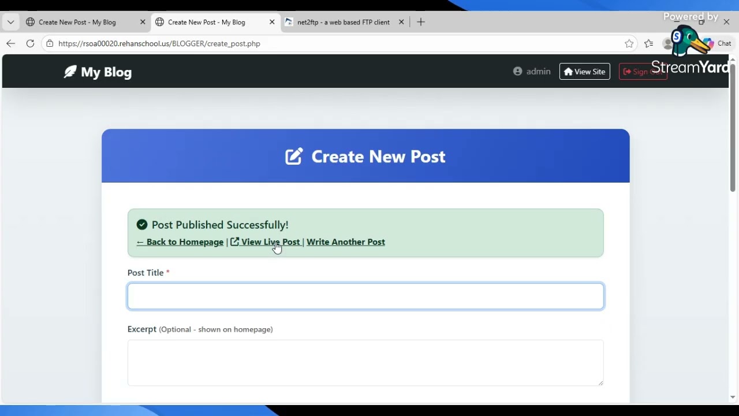Grab the Excerpt textarea resize handle

(600, 382)
